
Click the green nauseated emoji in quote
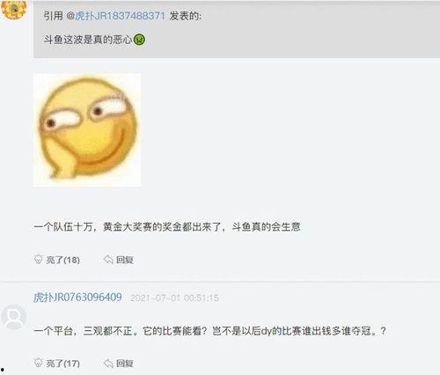139,40
